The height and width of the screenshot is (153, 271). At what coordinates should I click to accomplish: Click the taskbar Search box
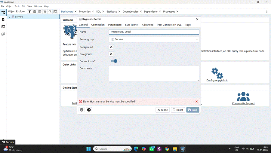[112, 149]
